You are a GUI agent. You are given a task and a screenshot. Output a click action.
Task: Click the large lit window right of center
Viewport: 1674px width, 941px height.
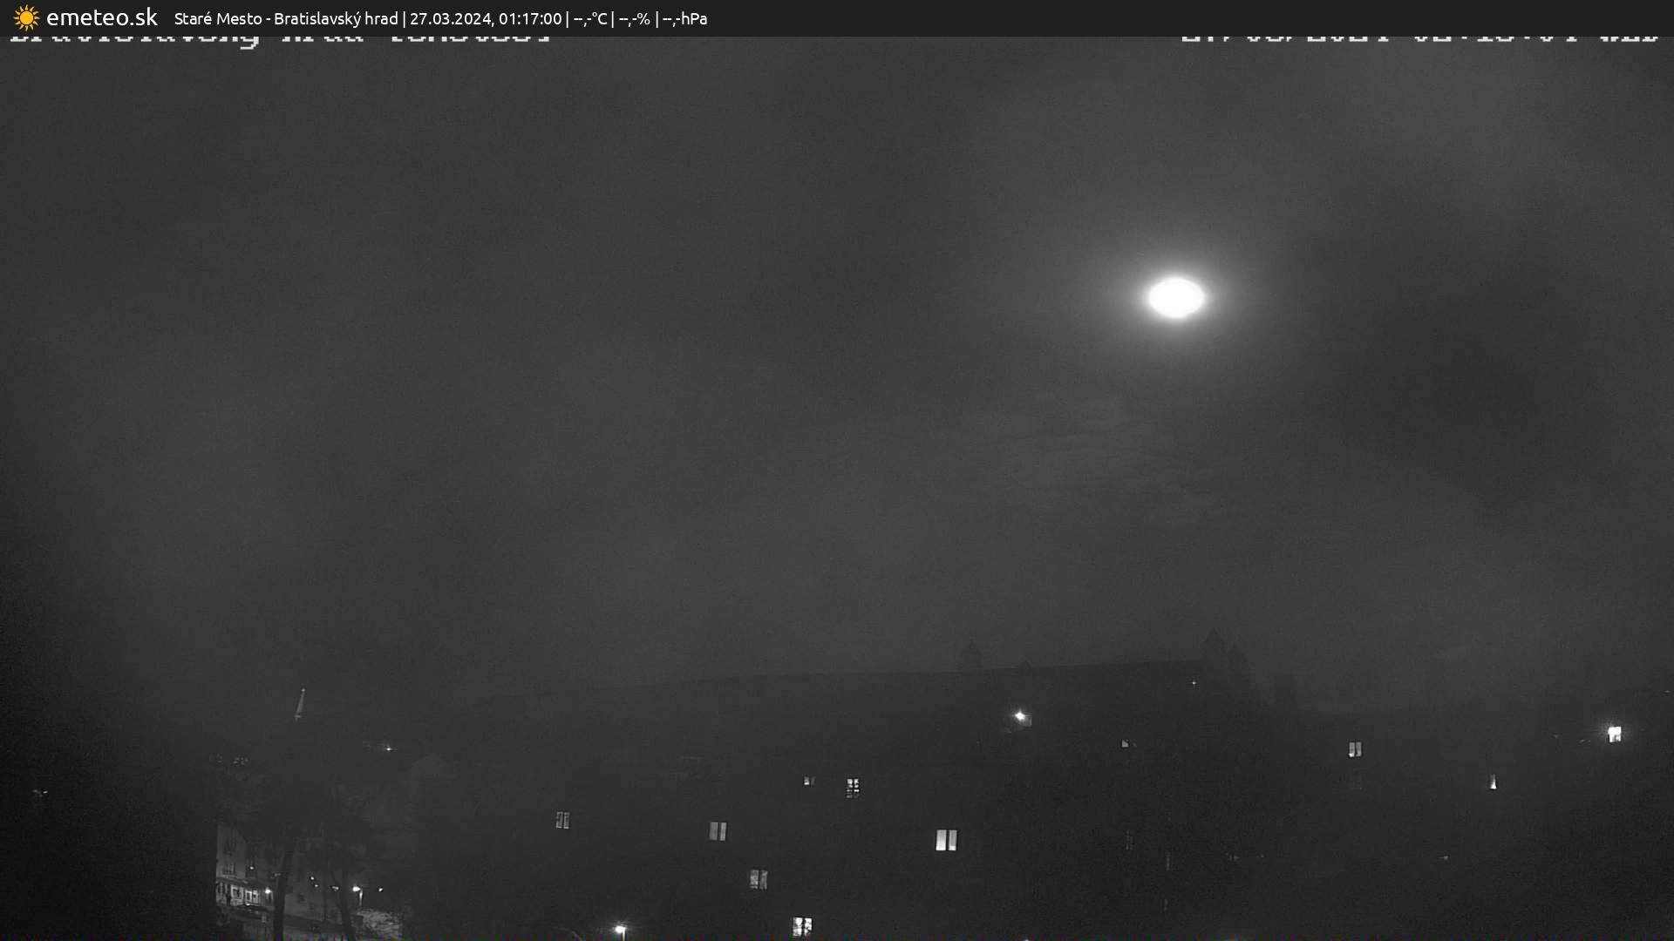946,840
